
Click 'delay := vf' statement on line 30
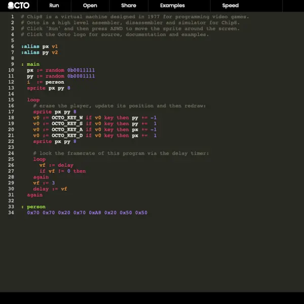(50, 189)
